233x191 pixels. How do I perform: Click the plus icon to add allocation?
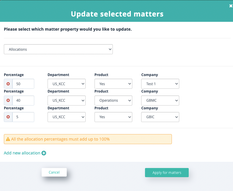(44, 153)
